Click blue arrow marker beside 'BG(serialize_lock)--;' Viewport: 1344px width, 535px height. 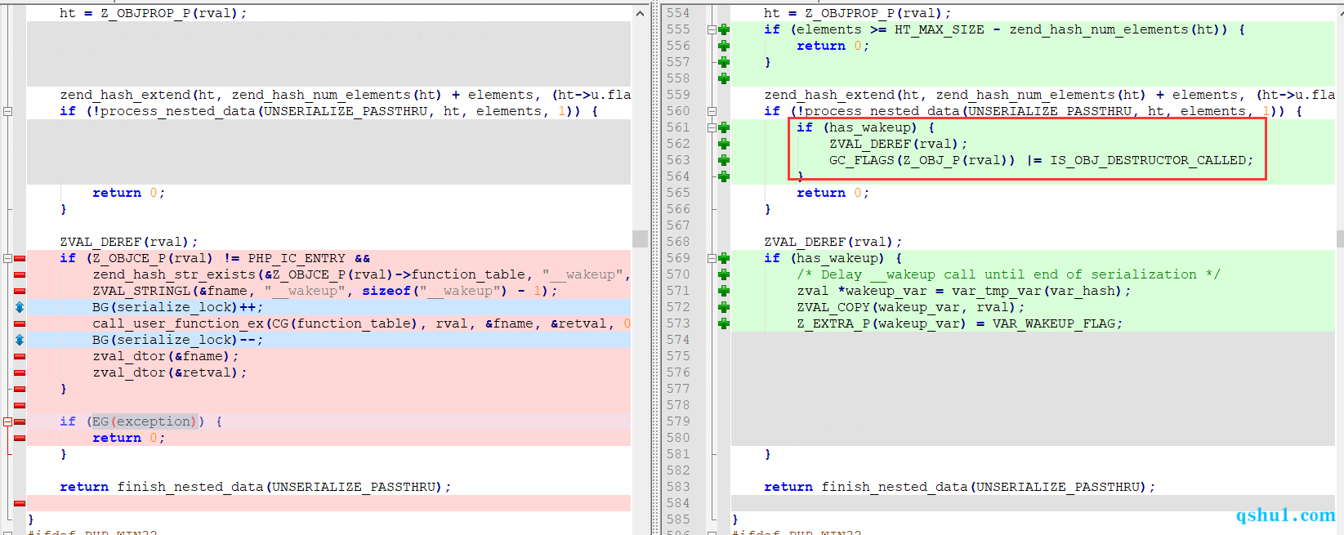point(20,340)
